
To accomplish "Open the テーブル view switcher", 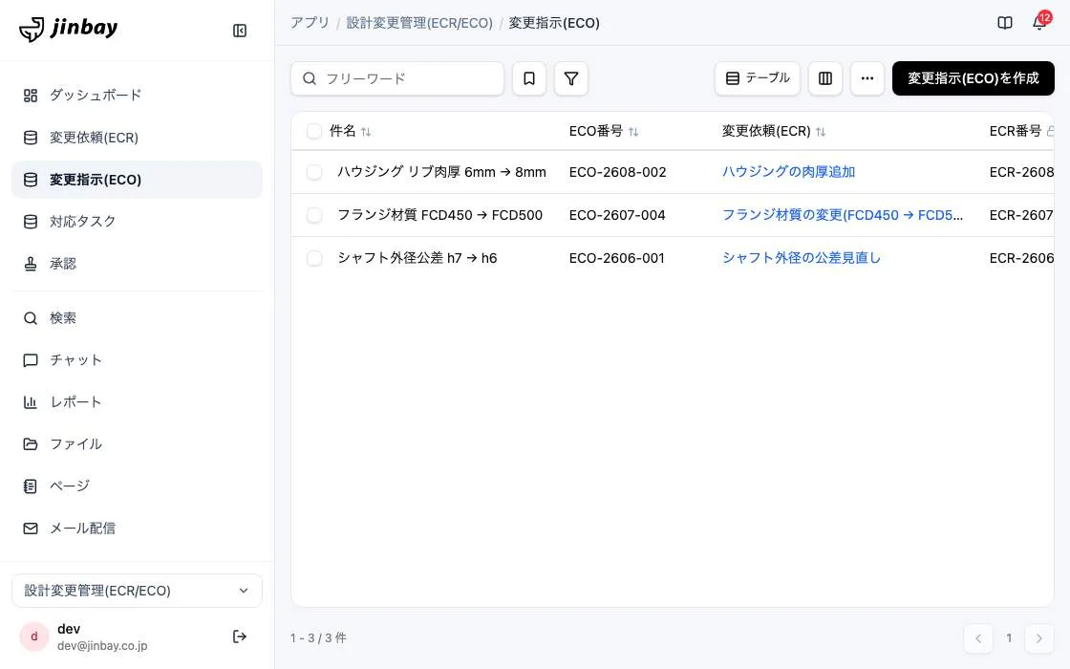I will [x=758, y=78].
